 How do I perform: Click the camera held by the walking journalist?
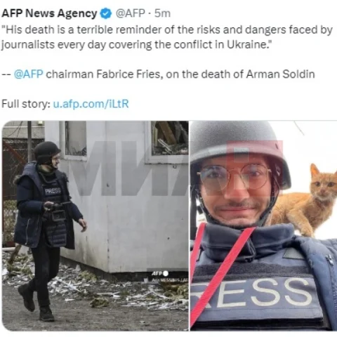point(58,211)
